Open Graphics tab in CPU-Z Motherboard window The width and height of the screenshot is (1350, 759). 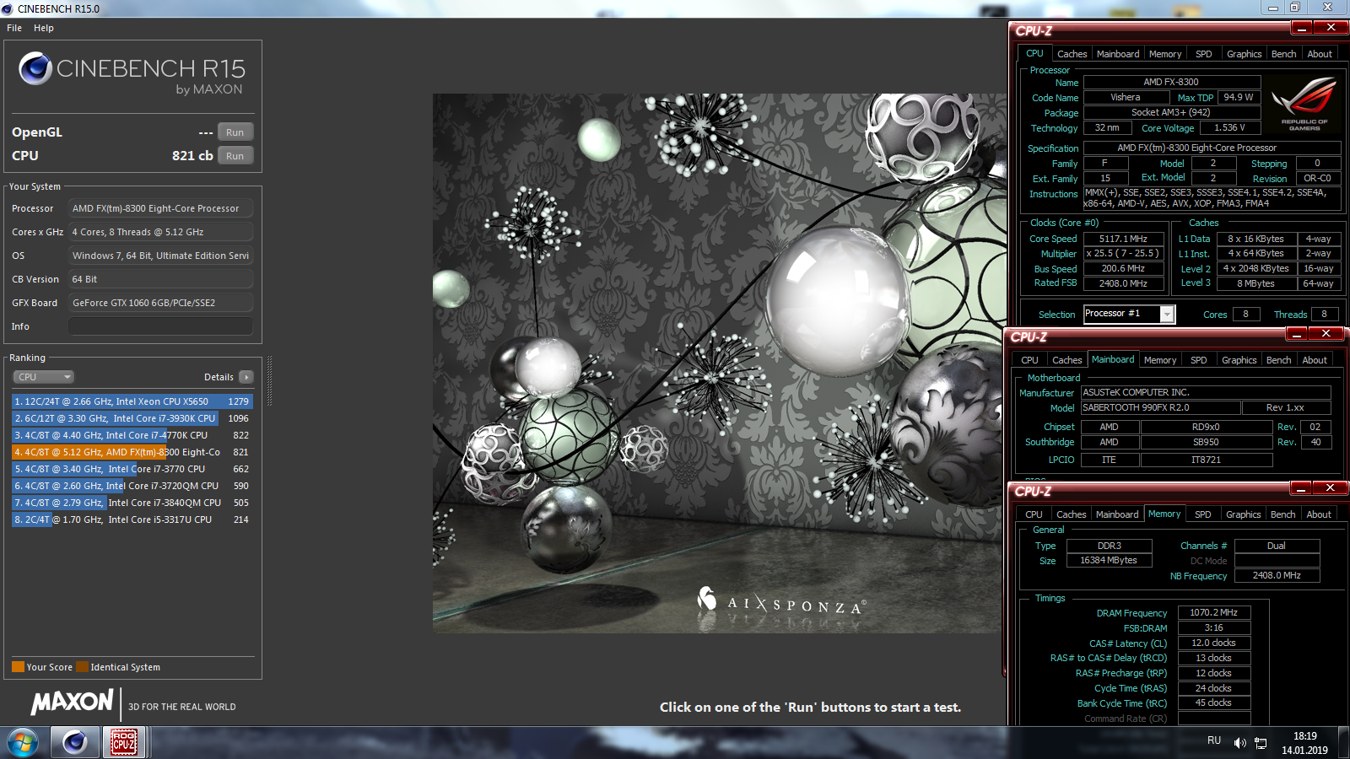(1239, 360)
